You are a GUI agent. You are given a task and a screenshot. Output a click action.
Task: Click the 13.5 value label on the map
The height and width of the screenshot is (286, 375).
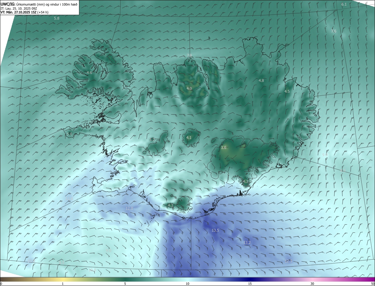click(x=215, y=230)
